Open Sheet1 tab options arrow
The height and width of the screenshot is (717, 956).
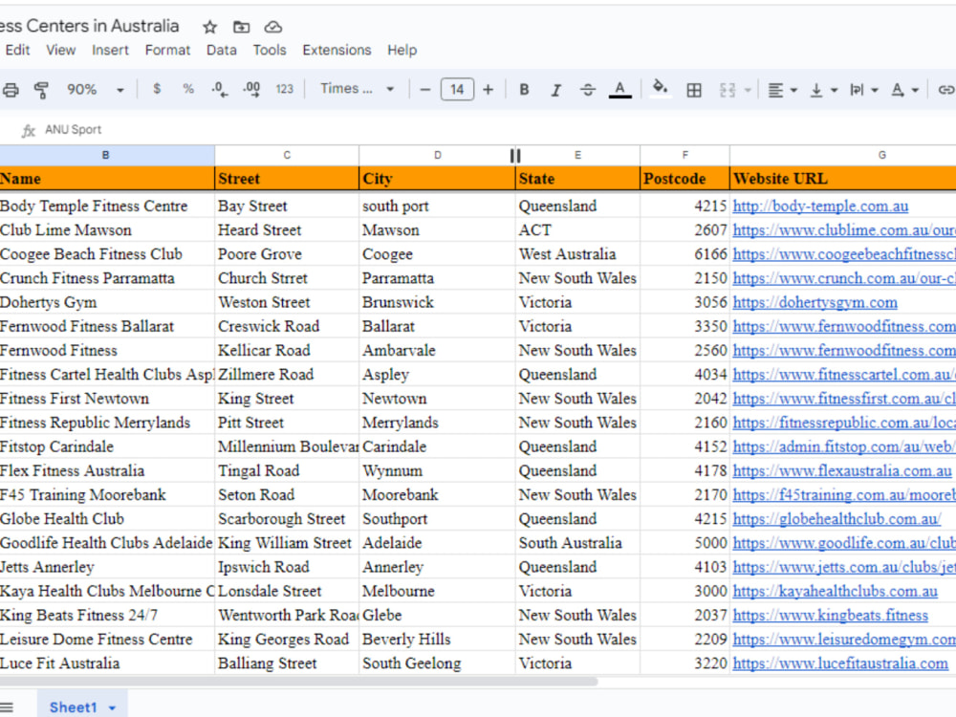point(112,707)
